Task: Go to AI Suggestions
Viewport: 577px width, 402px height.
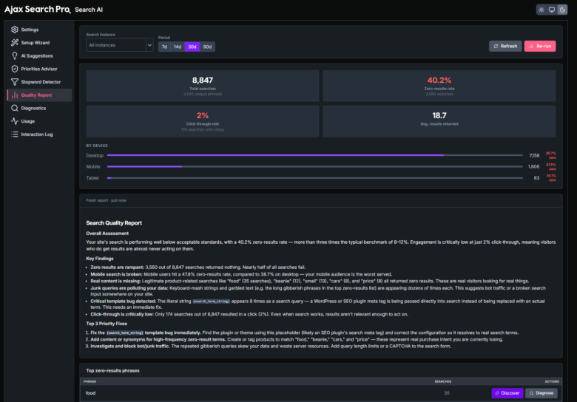Action: 39,56
